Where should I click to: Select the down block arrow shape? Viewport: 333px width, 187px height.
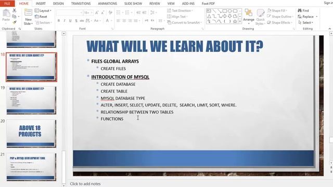[230, 16]
